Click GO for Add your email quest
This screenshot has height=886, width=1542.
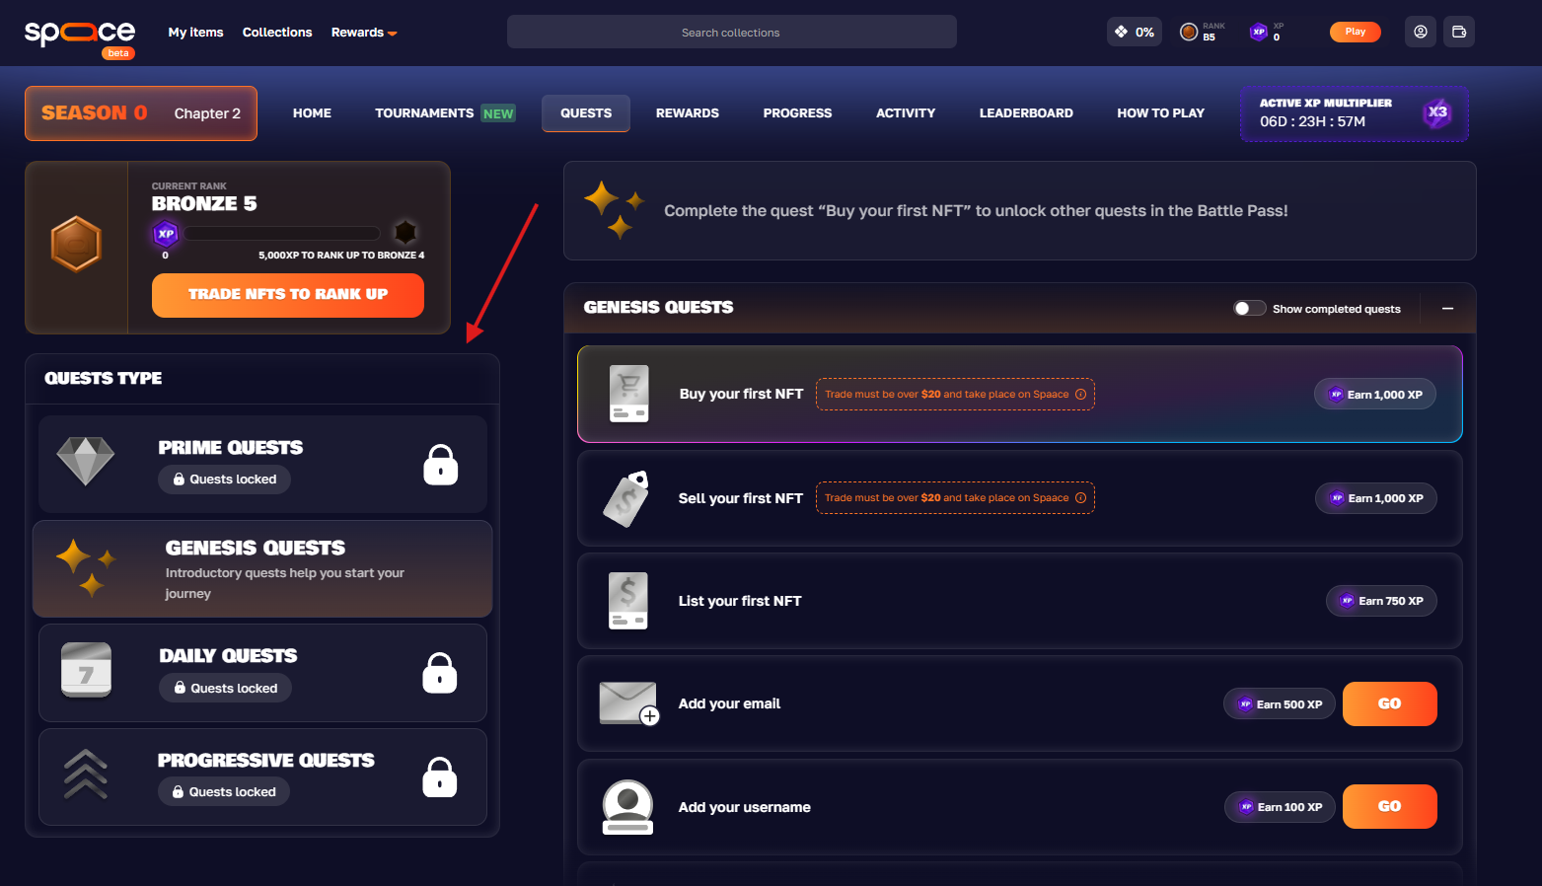pos(1389,704)
